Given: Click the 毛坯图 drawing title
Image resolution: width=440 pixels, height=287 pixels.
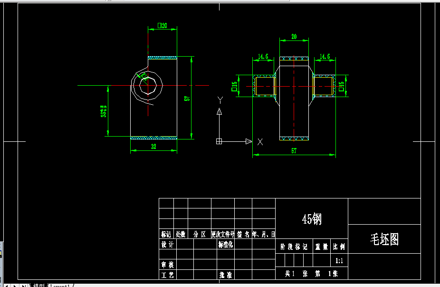Looking at the screenshot, I should (x=384, y=239).
